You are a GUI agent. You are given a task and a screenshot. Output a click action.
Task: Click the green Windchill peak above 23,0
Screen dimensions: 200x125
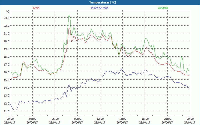69,15
